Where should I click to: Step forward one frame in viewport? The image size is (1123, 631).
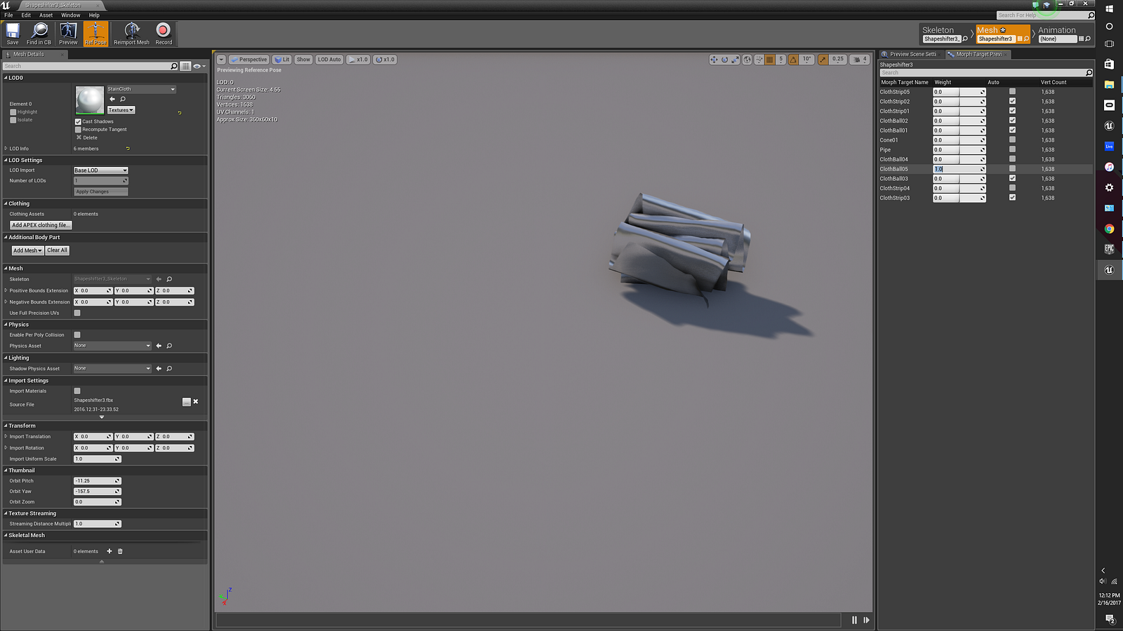click(866, 620)
